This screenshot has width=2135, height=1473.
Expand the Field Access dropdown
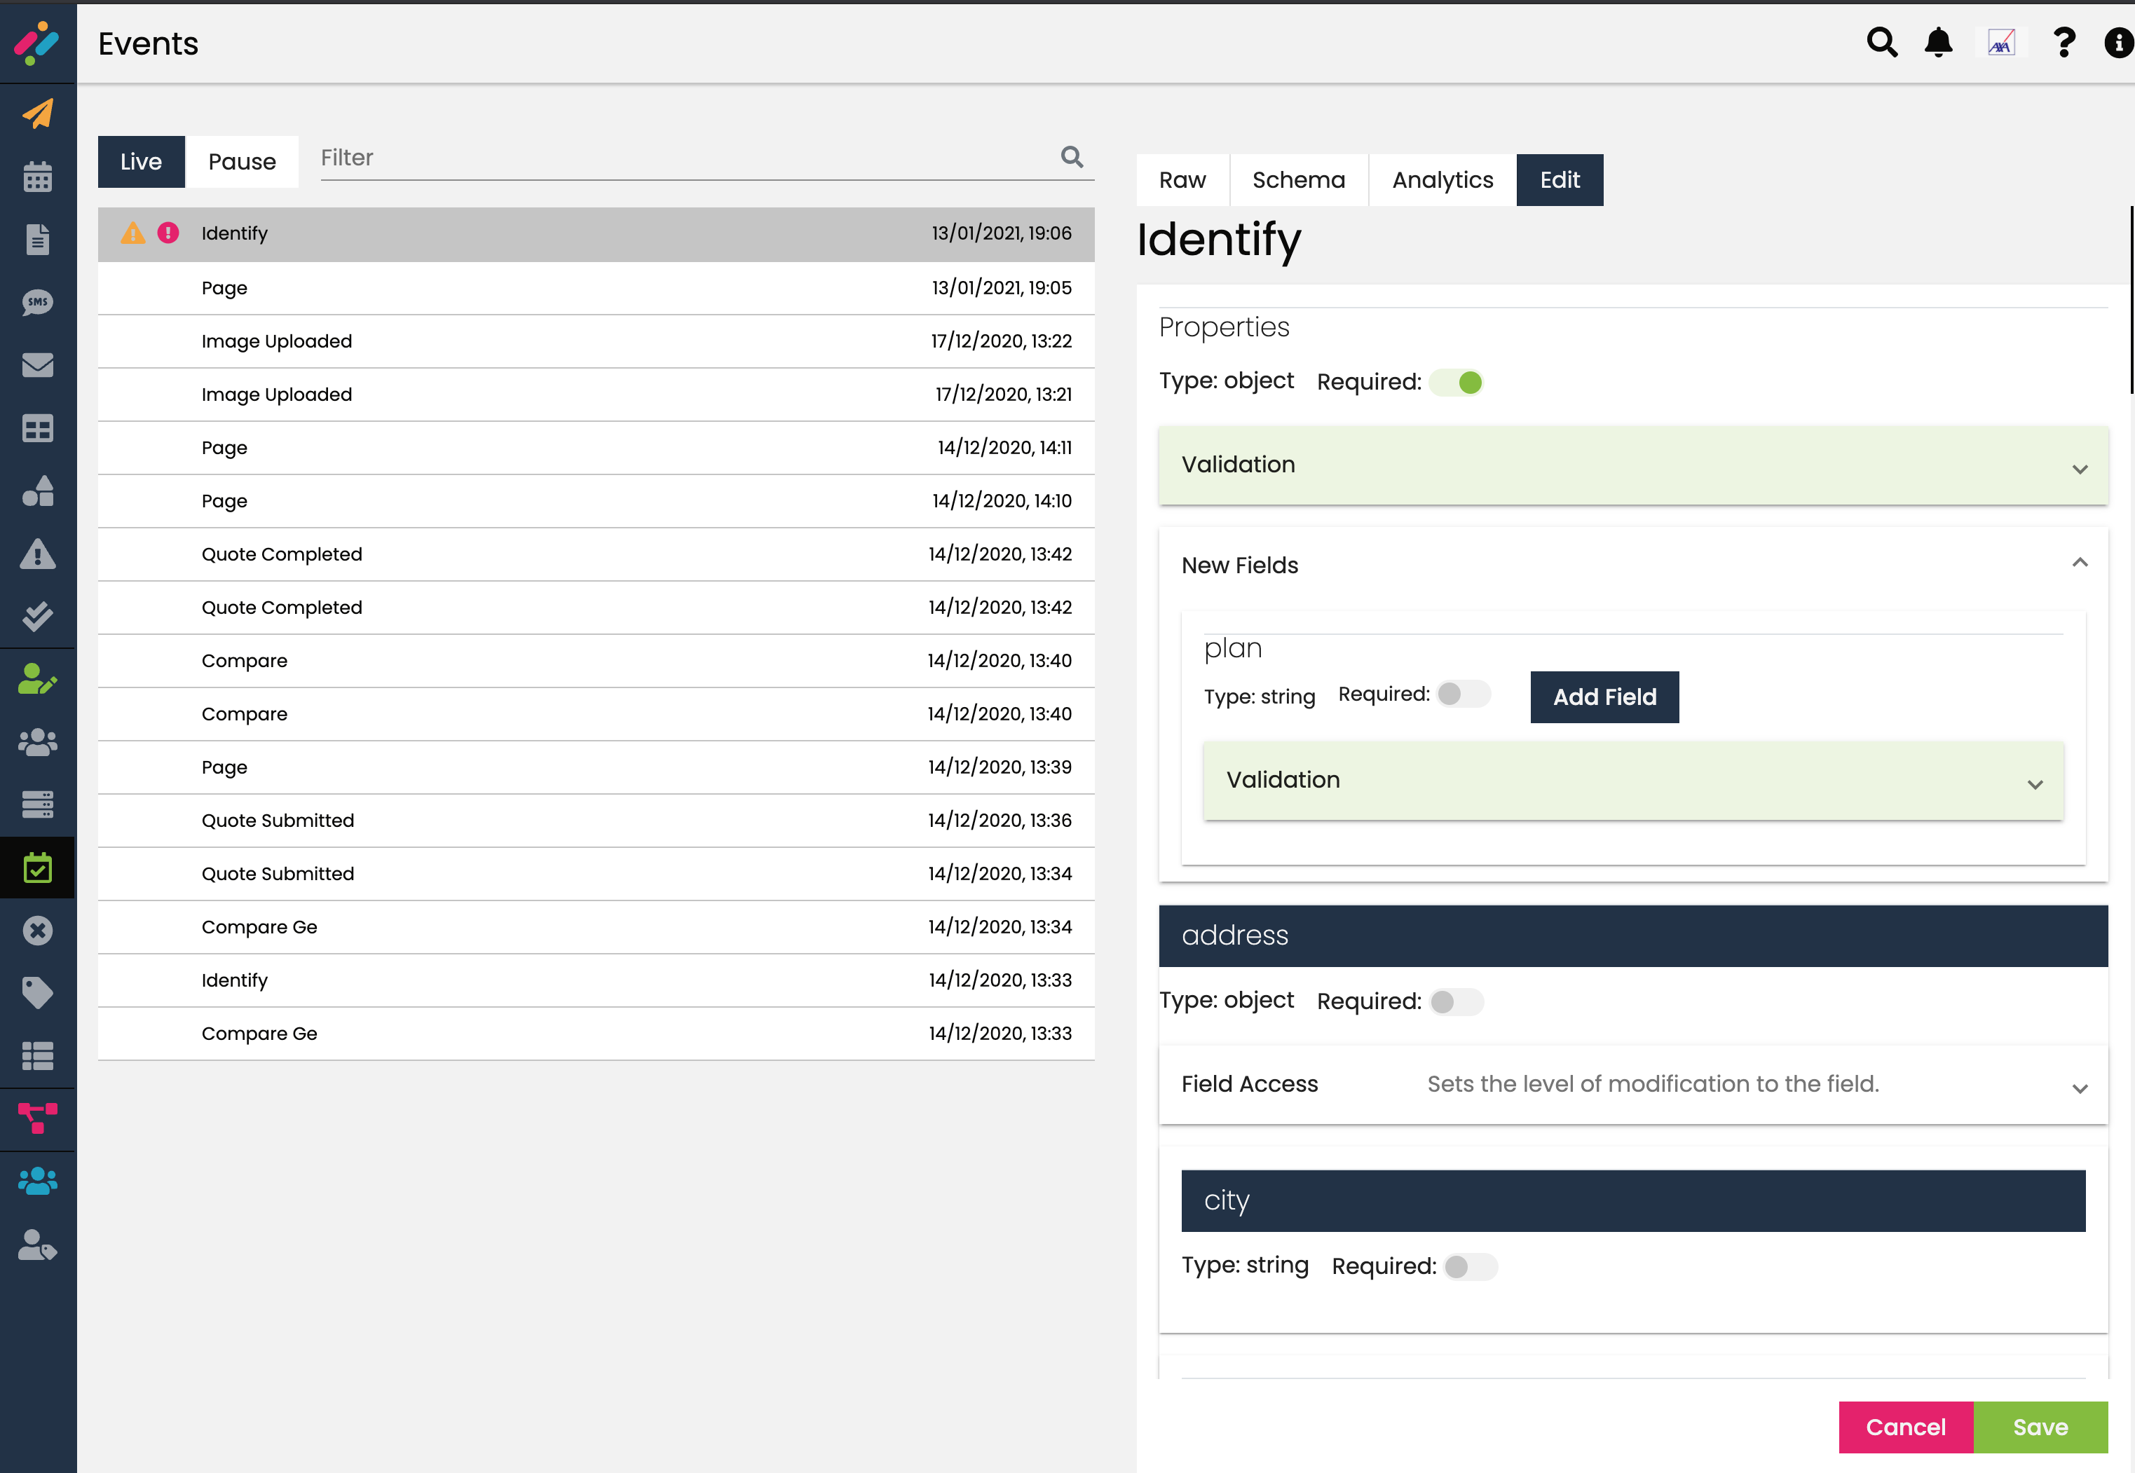pyautogui.click(x=2079, y=1088)
